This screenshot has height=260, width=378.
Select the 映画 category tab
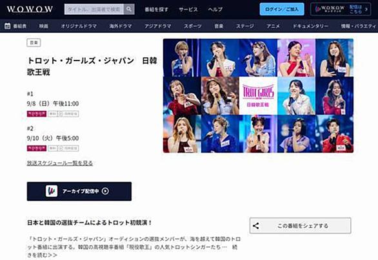tap(44, 26)
